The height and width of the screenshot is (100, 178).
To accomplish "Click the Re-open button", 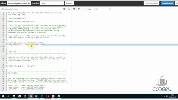I will (69, 3).
